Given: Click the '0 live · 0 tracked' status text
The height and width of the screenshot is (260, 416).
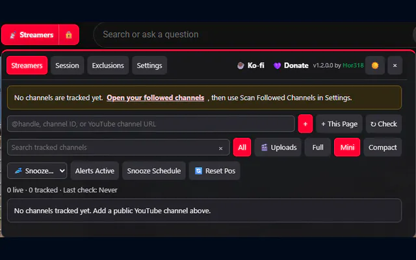Looking at the screenshot, I should 32,190.
